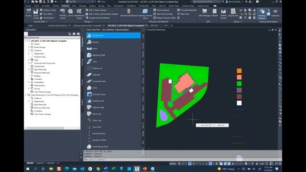The image size is (306, 172).
Task: Open the Windows Start menu
Action: (28, 169)
